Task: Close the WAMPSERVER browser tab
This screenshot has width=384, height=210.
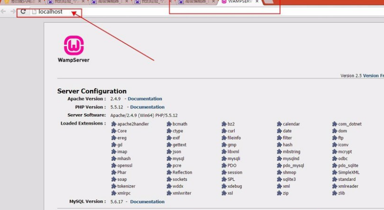Action: 257,1
